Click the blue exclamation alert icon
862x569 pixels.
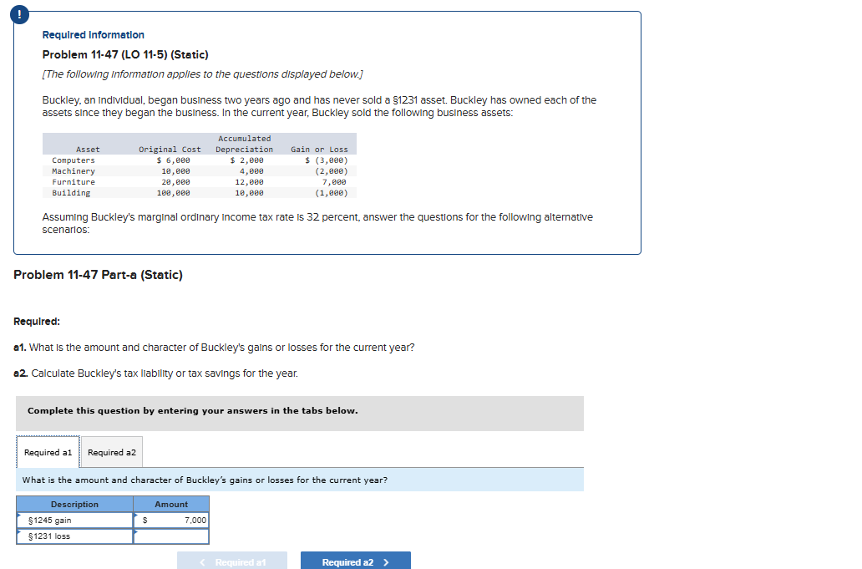tap(18, 14)
